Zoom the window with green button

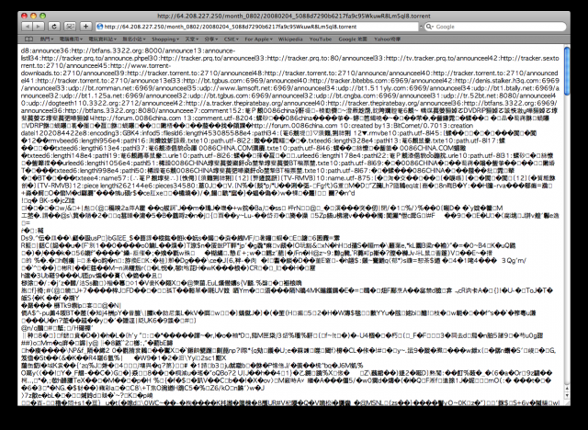pos(43,16)
